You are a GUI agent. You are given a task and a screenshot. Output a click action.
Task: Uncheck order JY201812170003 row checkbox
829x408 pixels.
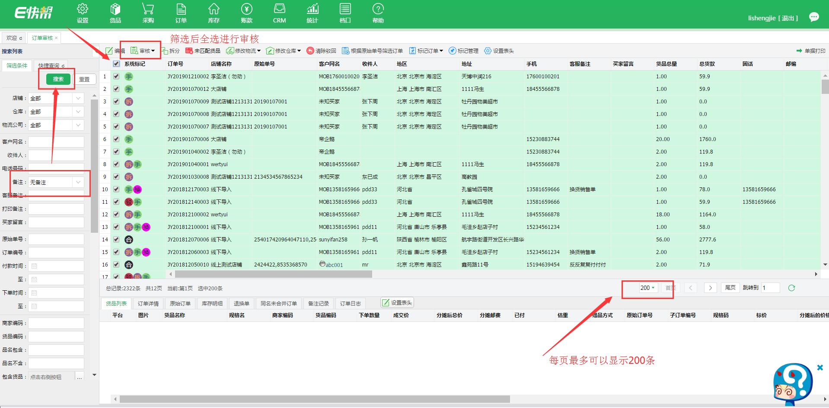(x=116, y=189)
